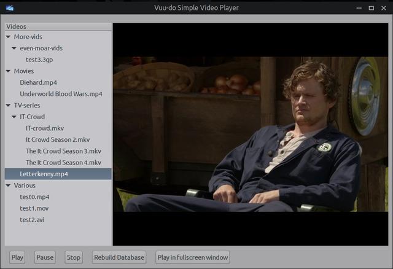This screenshot has width=393, height=269.
Task: Collapse the Various folder
Action: click(8, 185)
